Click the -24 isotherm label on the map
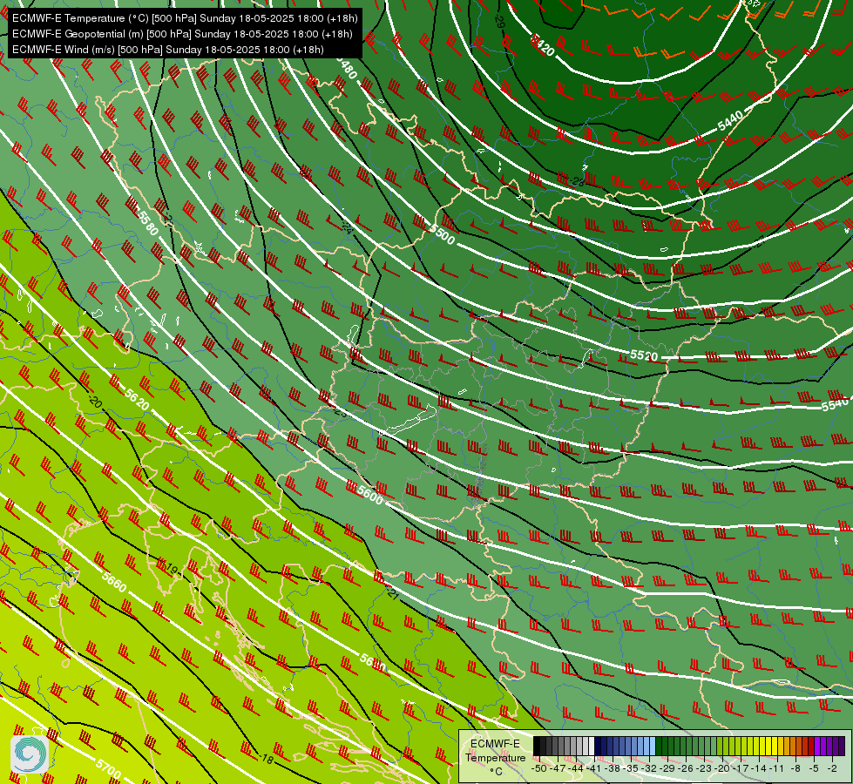The width and height of the screenshot is (853, 784). [347, 227]
